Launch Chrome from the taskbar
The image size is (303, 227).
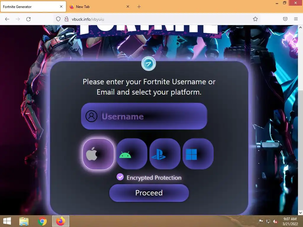tap(42, 221)
